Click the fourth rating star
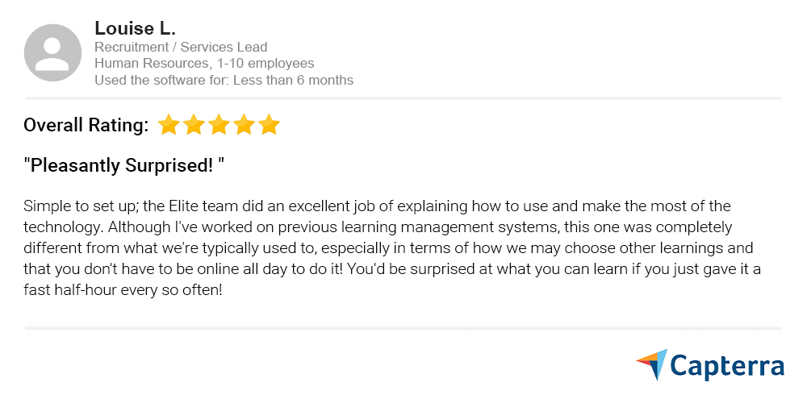 pos(244,125)
